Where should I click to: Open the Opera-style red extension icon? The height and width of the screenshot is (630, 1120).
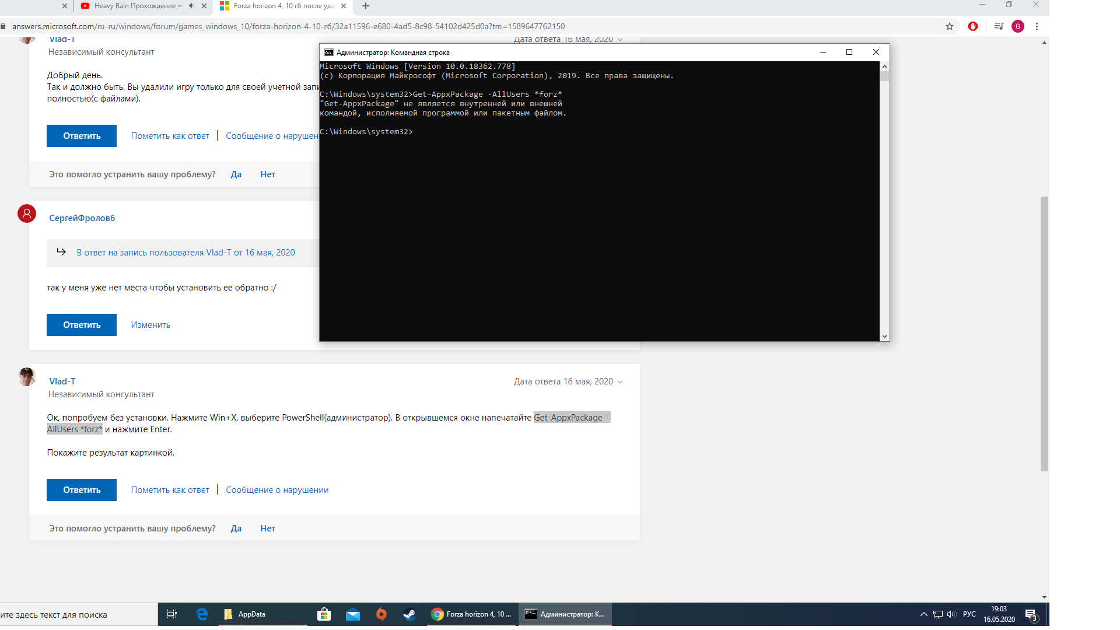pyautogui.click(x=973, y=26)
